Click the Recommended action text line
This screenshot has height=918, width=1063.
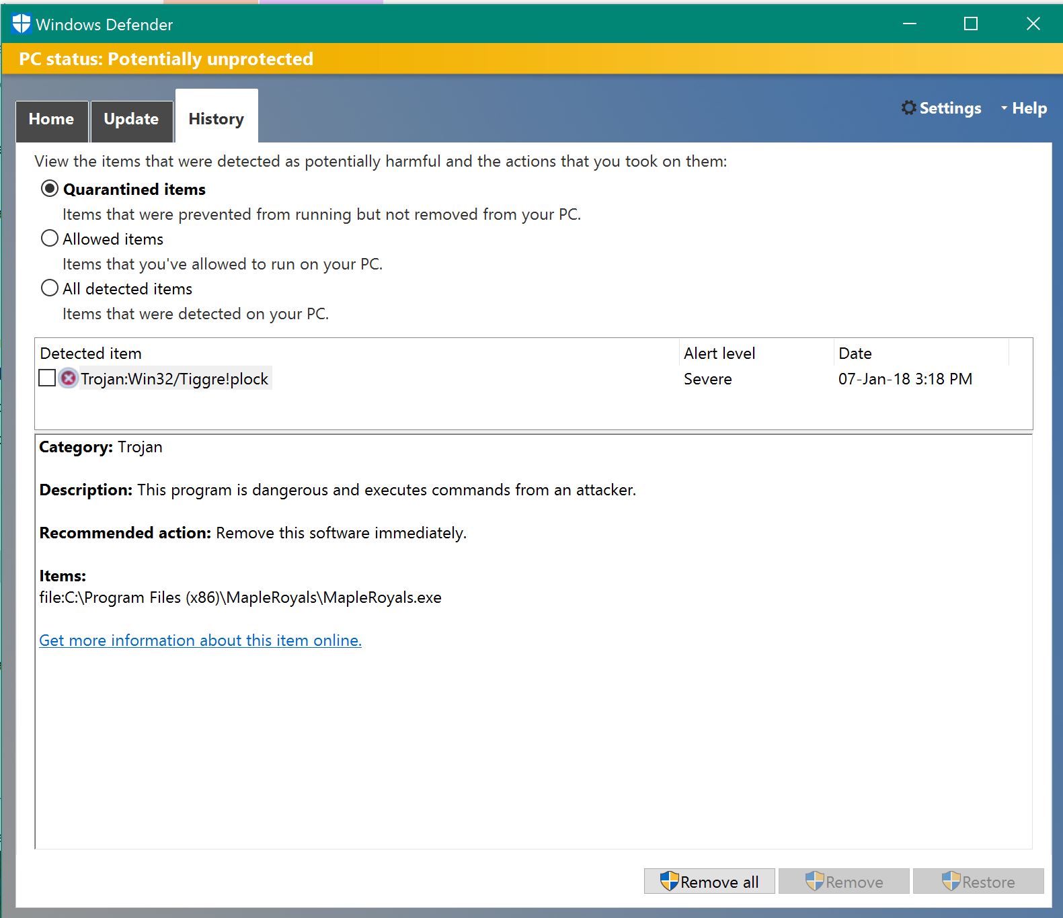click(253, 533)
